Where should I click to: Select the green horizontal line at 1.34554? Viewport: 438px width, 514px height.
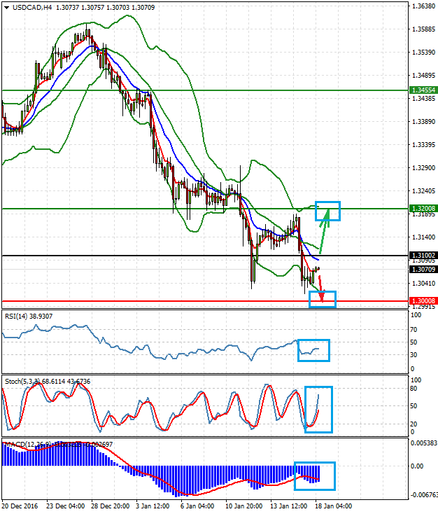coord(205,90)
